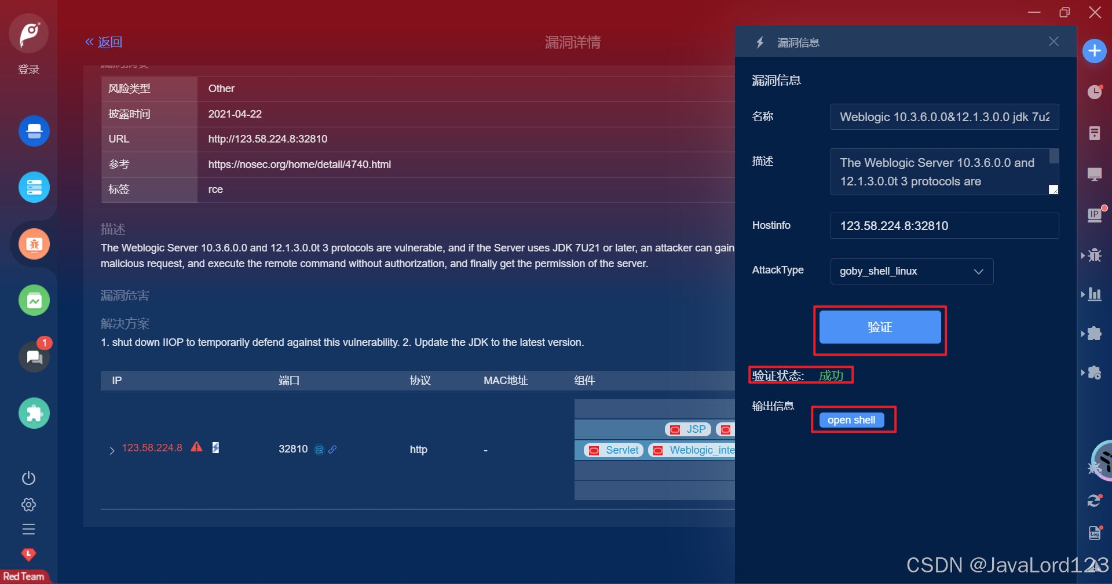The image size is (1112, 584).
Task: Open the messages chat icon with badge
Action: (x=34, y=357)
